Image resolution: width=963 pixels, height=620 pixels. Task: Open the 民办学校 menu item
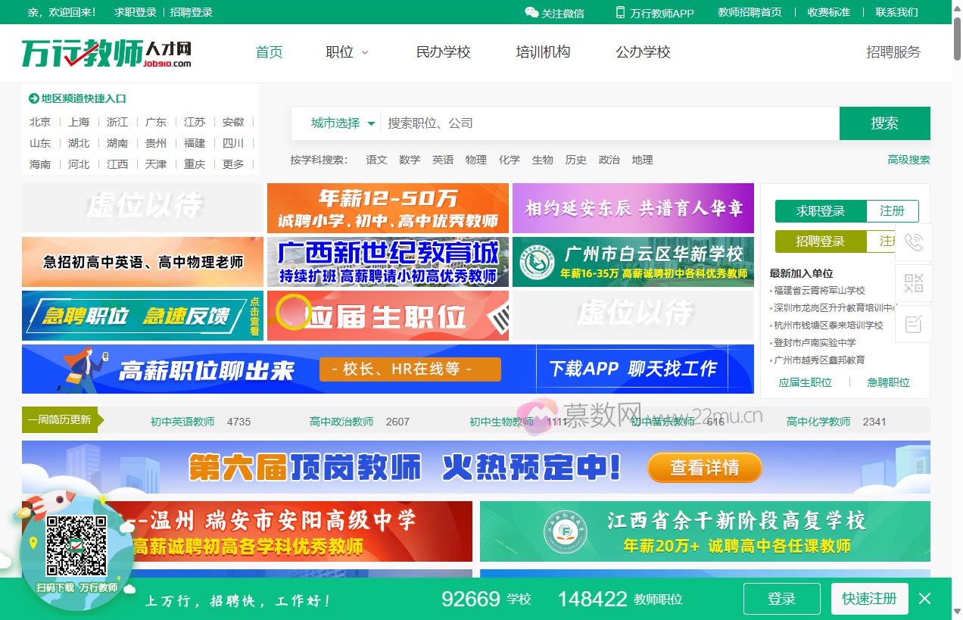pos(444,51)
